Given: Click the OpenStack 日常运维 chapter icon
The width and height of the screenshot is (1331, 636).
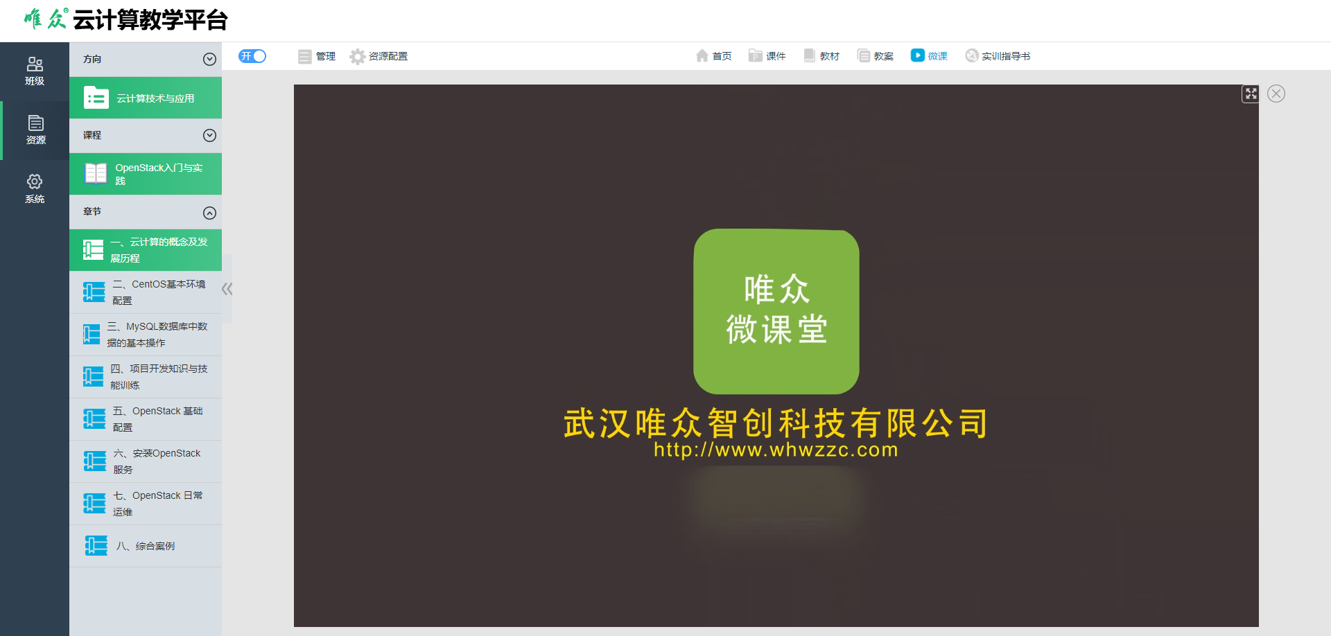Looking at the screenshot, I should [x=94, y=503].
